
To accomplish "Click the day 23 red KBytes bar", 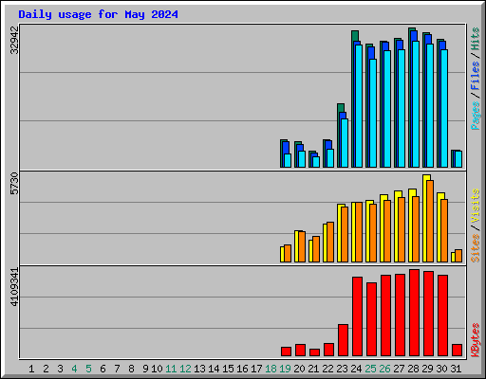I will tap(343, 340).
